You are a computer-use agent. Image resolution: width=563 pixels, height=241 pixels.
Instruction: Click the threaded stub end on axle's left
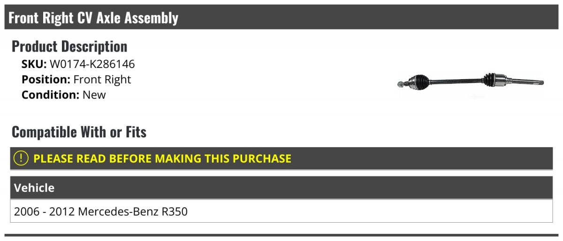[x=402, y=84]
